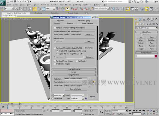This screenshot has height=116, width=159.
Task: Click the Align tool icon
Action: [117, 9]
